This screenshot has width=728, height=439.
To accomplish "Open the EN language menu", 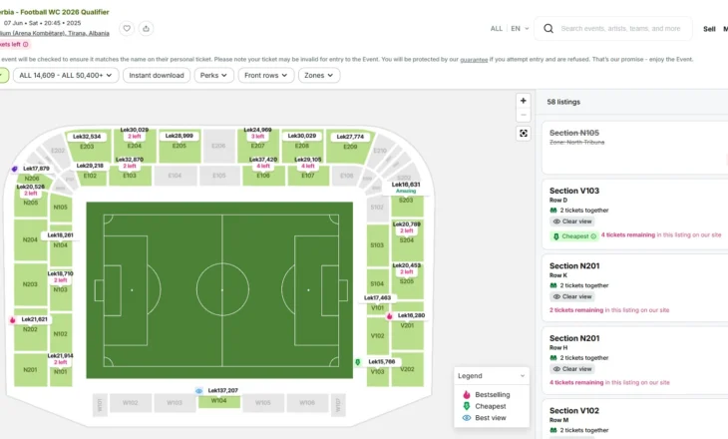I will pos(520,29).
